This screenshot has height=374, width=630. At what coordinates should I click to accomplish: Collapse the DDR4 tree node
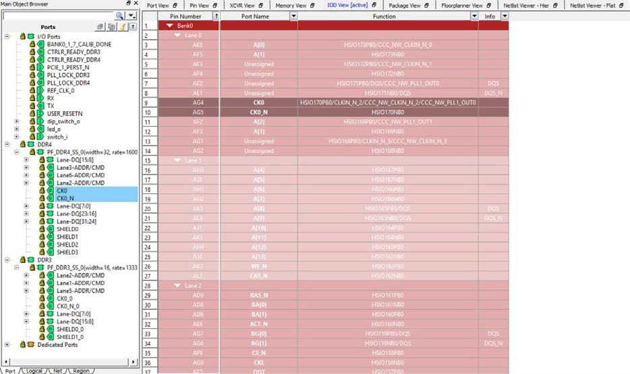click(7, 144)
